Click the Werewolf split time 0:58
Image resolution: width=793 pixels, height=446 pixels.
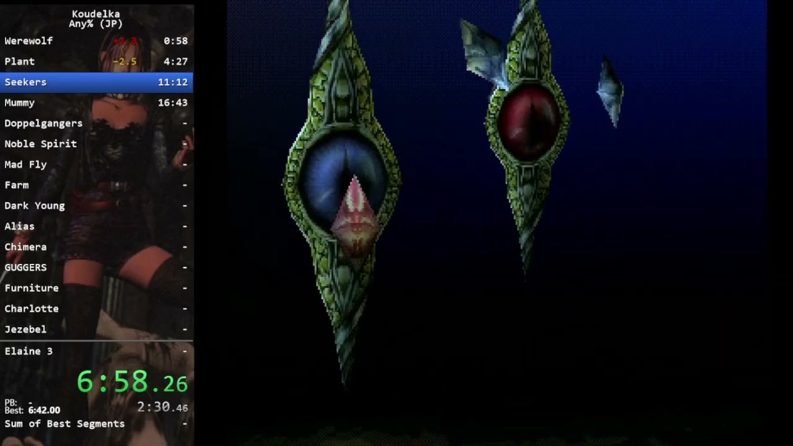(x=175, y=41)
